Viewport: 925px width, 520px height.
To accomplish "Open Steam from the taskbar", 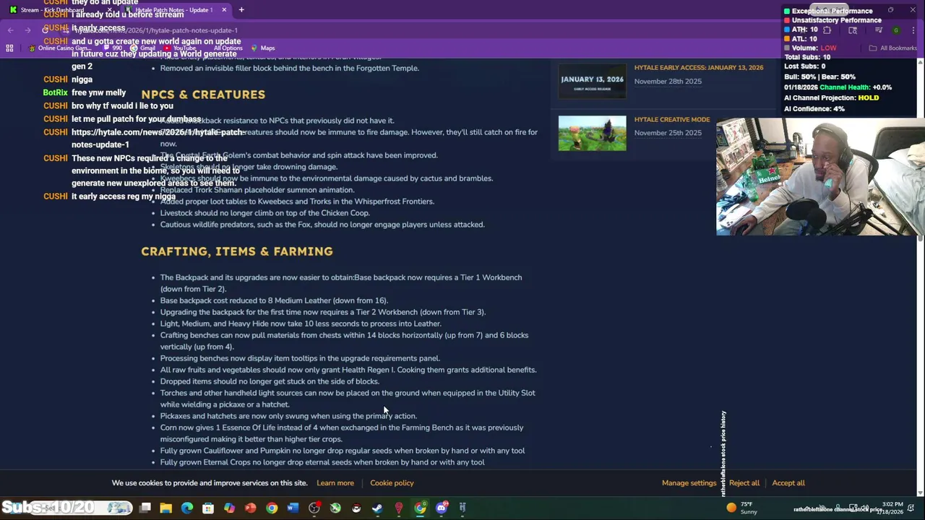I will pyautogui.click(x=377, y=508).
